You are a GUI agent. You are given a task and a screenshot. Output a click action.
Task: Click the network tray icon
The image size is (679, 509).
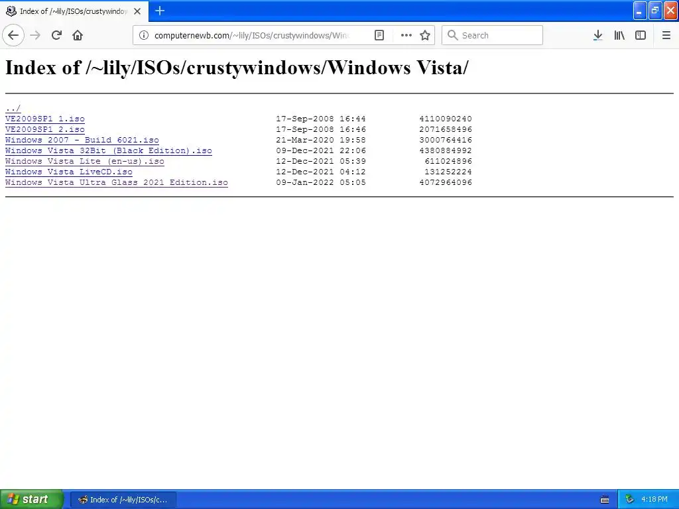click(629, 500)
